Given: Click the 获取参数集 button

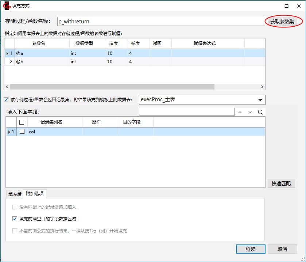Looking at the screenshot, I should 282,22.
